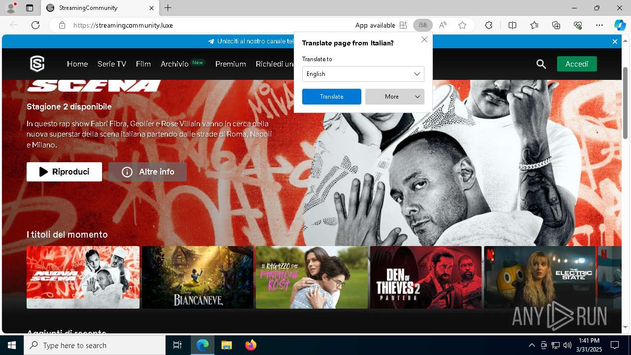Open the Film section
Screen dimensions: 631x355
pos(143,64)
